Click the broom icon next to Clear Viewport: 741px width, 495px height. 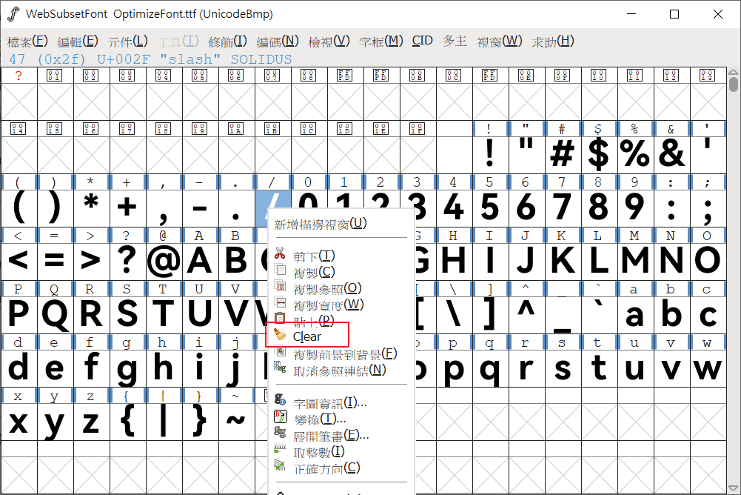[280, 335]
